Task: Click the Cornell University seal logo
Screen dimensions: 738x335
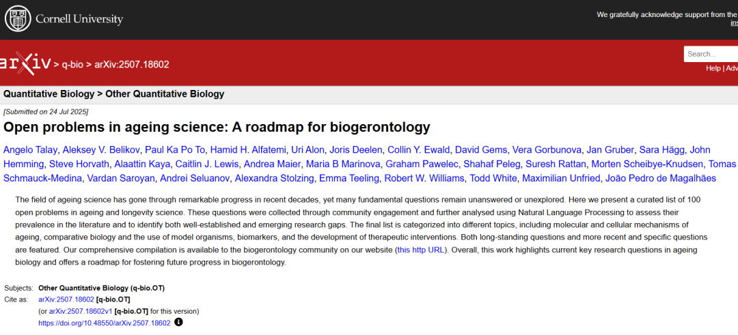Action: (x=17, y=18)
